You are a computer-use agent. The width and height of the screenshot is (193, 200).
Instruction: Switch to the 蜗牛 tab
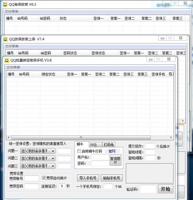click(82, 144)
